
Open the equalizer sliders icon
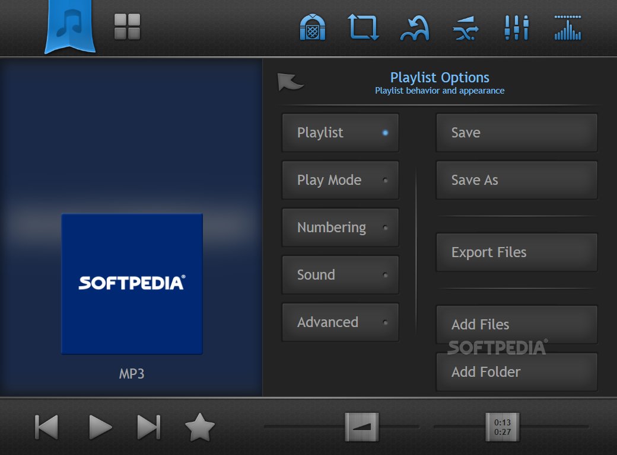pos(517,27)
